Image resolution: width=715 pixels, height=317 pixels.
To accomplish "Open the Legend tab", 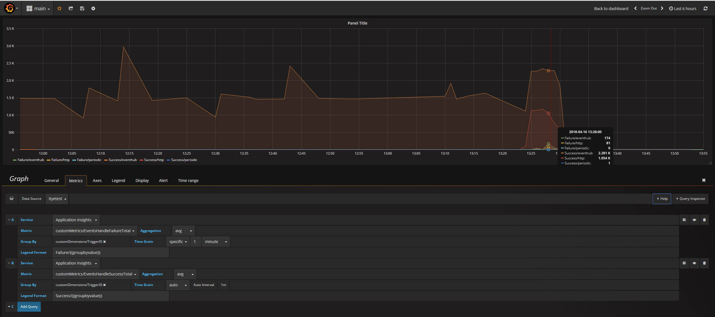I will tap(118, 181).
